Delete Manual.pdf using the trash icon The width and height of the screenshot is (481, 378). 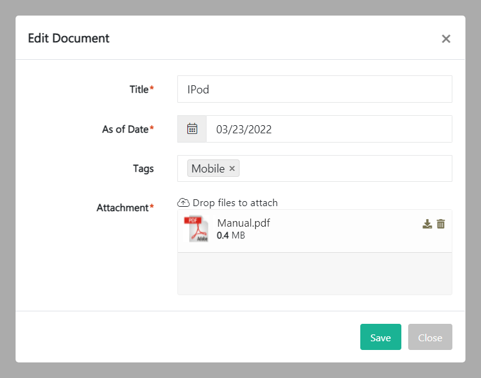[x=441, y=224]
